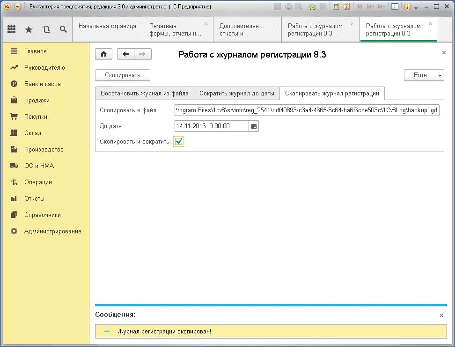Click the Скопировать в файл path field
Image resolution: width=455 pixels, height=347 pixels.
307,110
